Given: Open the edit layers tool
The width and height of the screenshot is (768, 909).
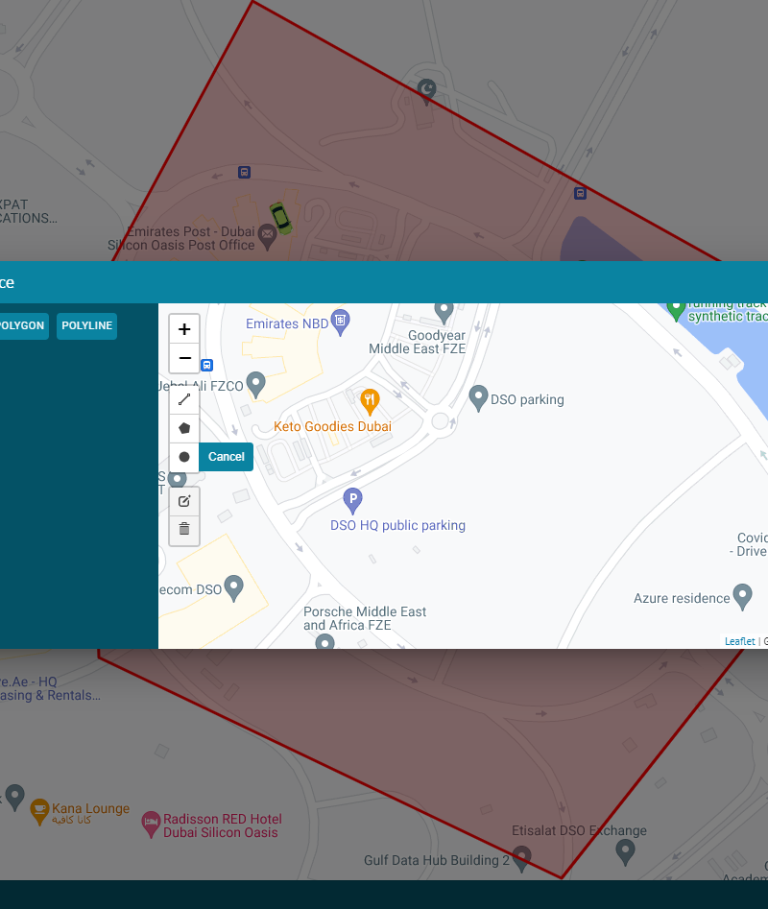Looking at the screenshot, I should tap(184, 501).
